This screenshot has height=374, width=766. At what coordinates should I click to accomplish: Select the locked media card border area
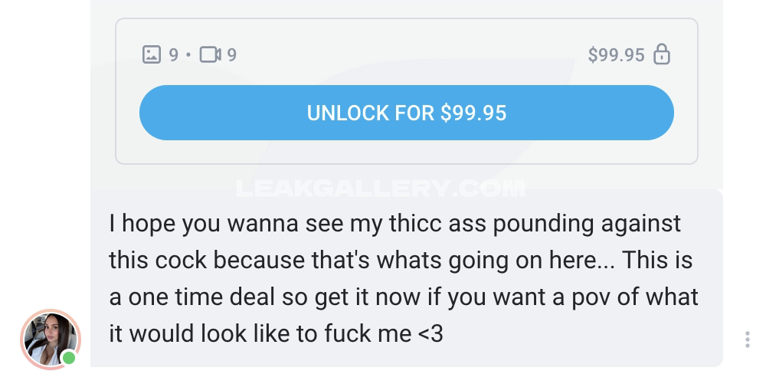click(x=407, y=91)
